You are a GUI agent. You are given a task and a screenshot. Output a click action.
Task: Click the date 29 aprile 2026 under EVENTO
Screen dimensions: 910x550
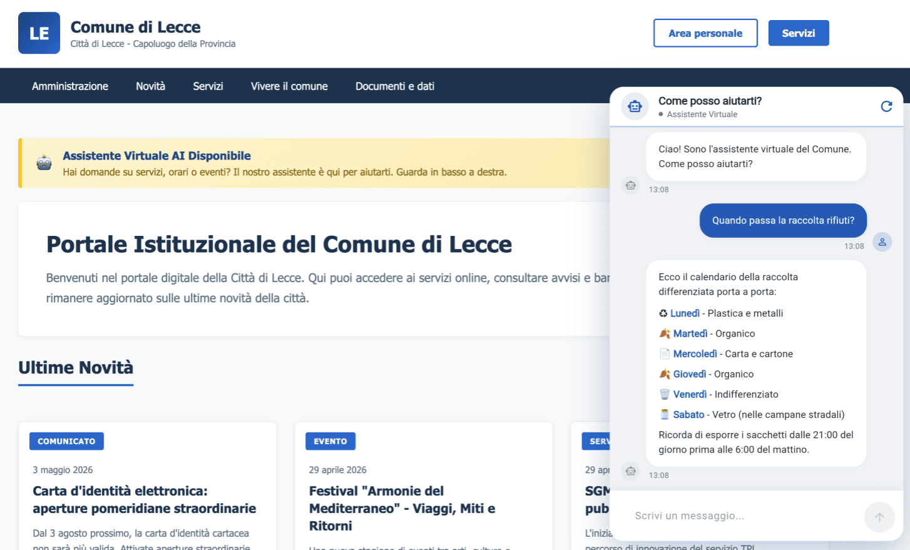coord(338,470)
